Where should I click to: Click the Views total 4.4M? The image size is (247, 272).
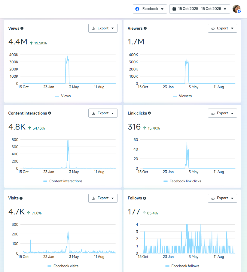tap(18, 42)
